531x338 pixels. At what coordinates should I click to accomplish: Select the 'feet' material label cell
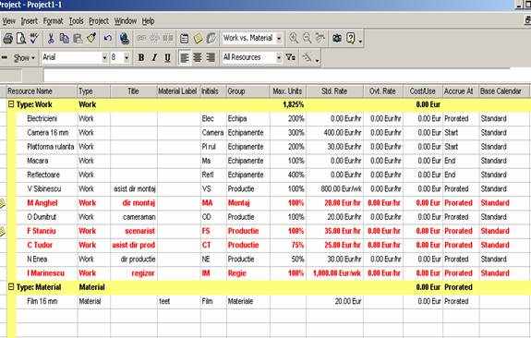pyautogui.click(x=179, y=301)
